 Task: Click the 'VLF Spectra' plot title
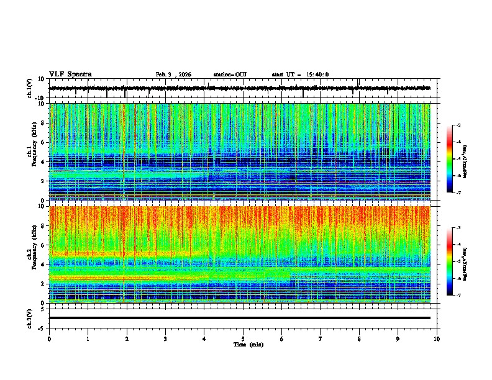tap(70, 75)
